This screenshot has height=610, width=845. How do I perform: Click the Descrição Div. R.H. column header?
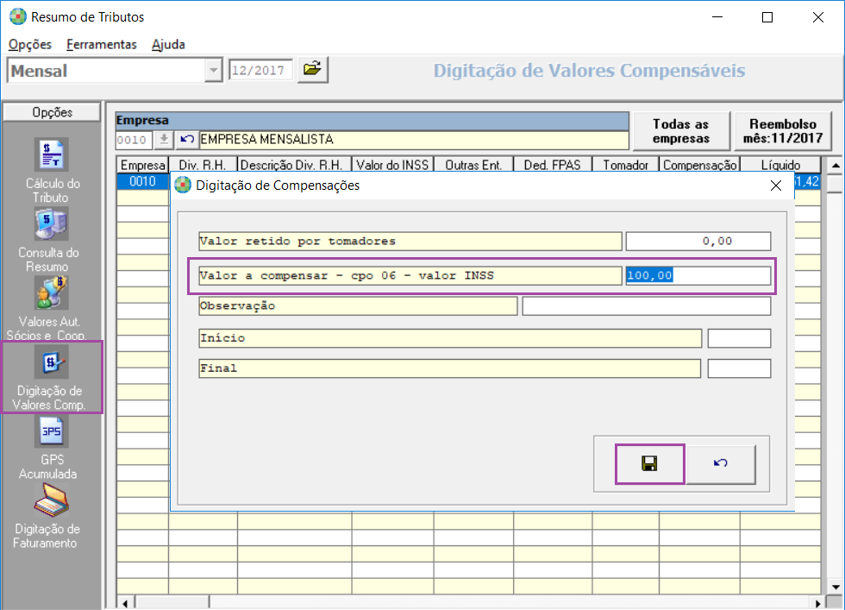tap(294, 165)
